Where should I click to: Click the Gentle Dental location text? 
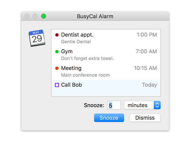(x=76, y=42)
